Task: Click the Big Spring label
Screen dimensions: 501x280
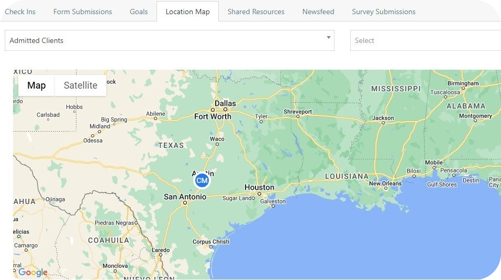Action: (114, 120)
